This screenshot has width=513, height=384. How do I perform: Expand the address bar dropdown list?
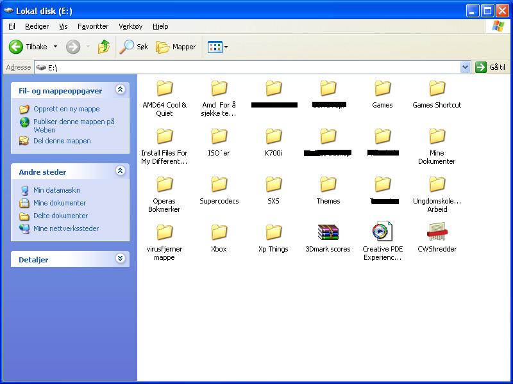pos(466,67)
